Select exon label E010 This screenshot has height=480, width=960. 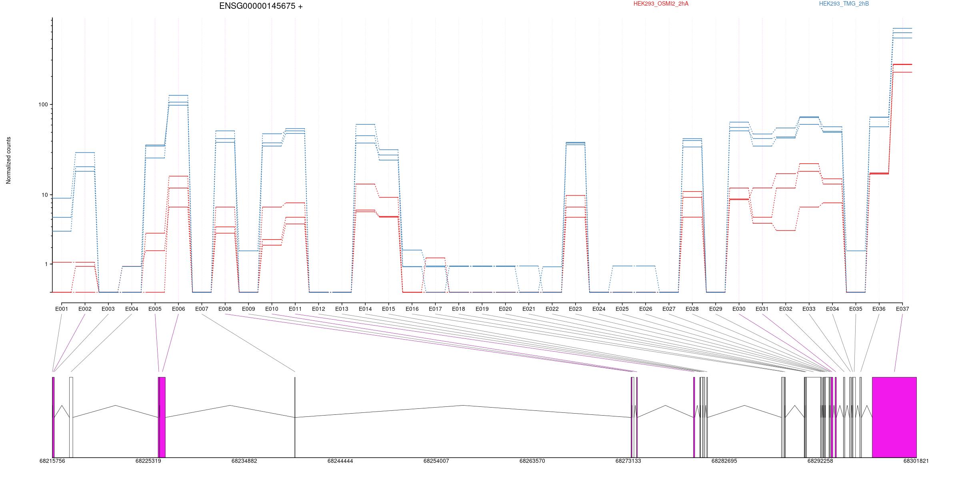pos(272,309)
